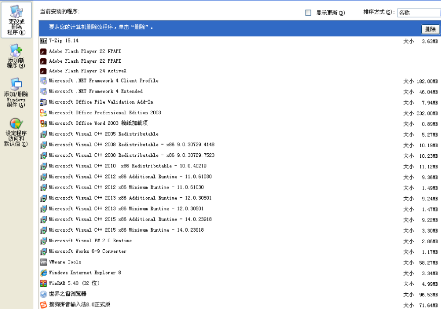Open the Add/Remove Windows Components (添加/删除Windows组件) panel
The height and width of the screenshot is (309, 441).
[16, 93]
